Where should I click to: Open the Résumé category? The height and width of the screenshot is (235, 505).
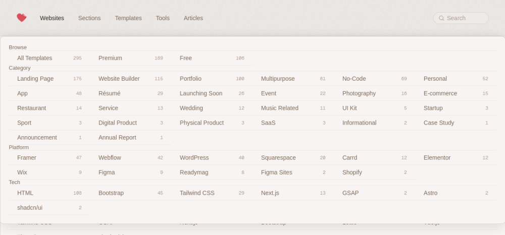[x=131, y=94]
